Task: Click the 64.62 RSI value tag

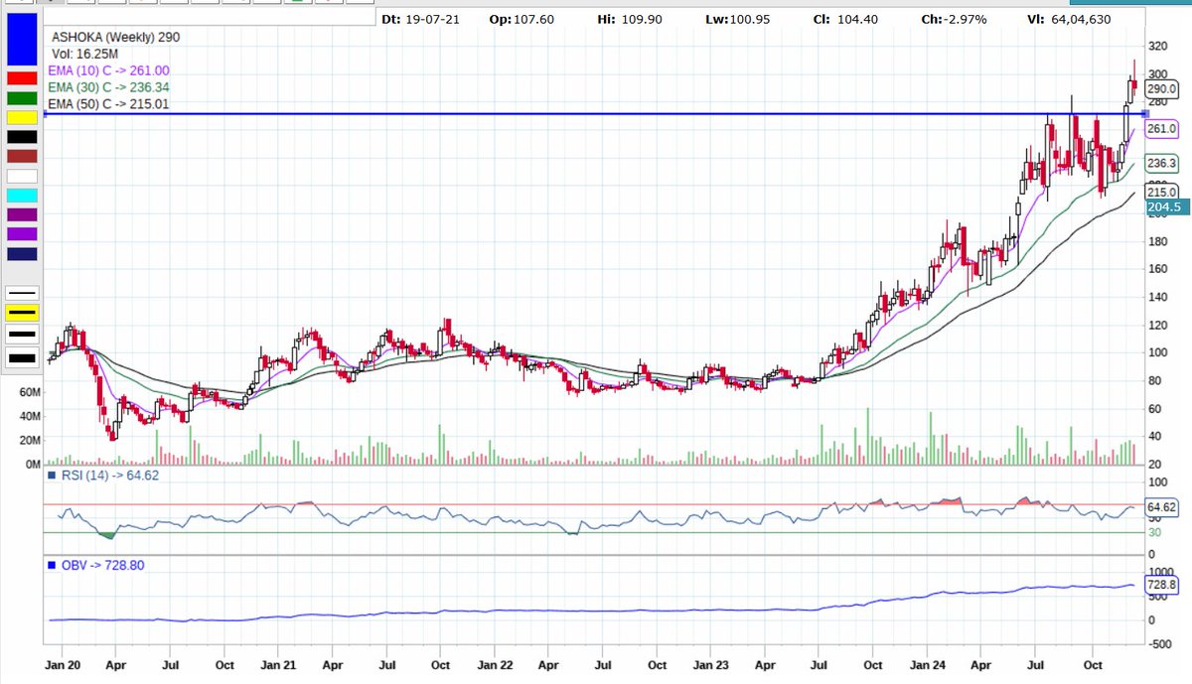Action: 1161,507
